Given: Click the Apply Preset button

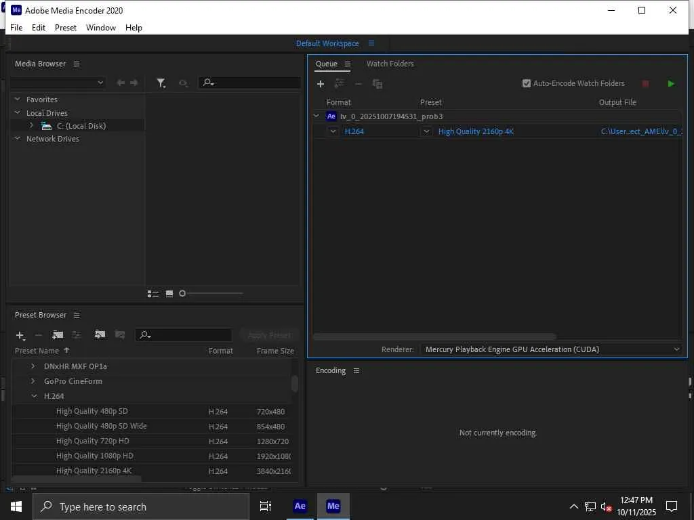Looking at the screenshot, I should click(x=270, y=335).
